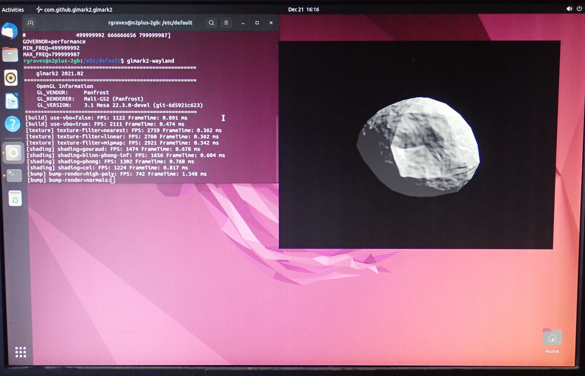The image size is (585, 376).
Task: Click the Activities button in top bar
Action: (x=13, y=10)
